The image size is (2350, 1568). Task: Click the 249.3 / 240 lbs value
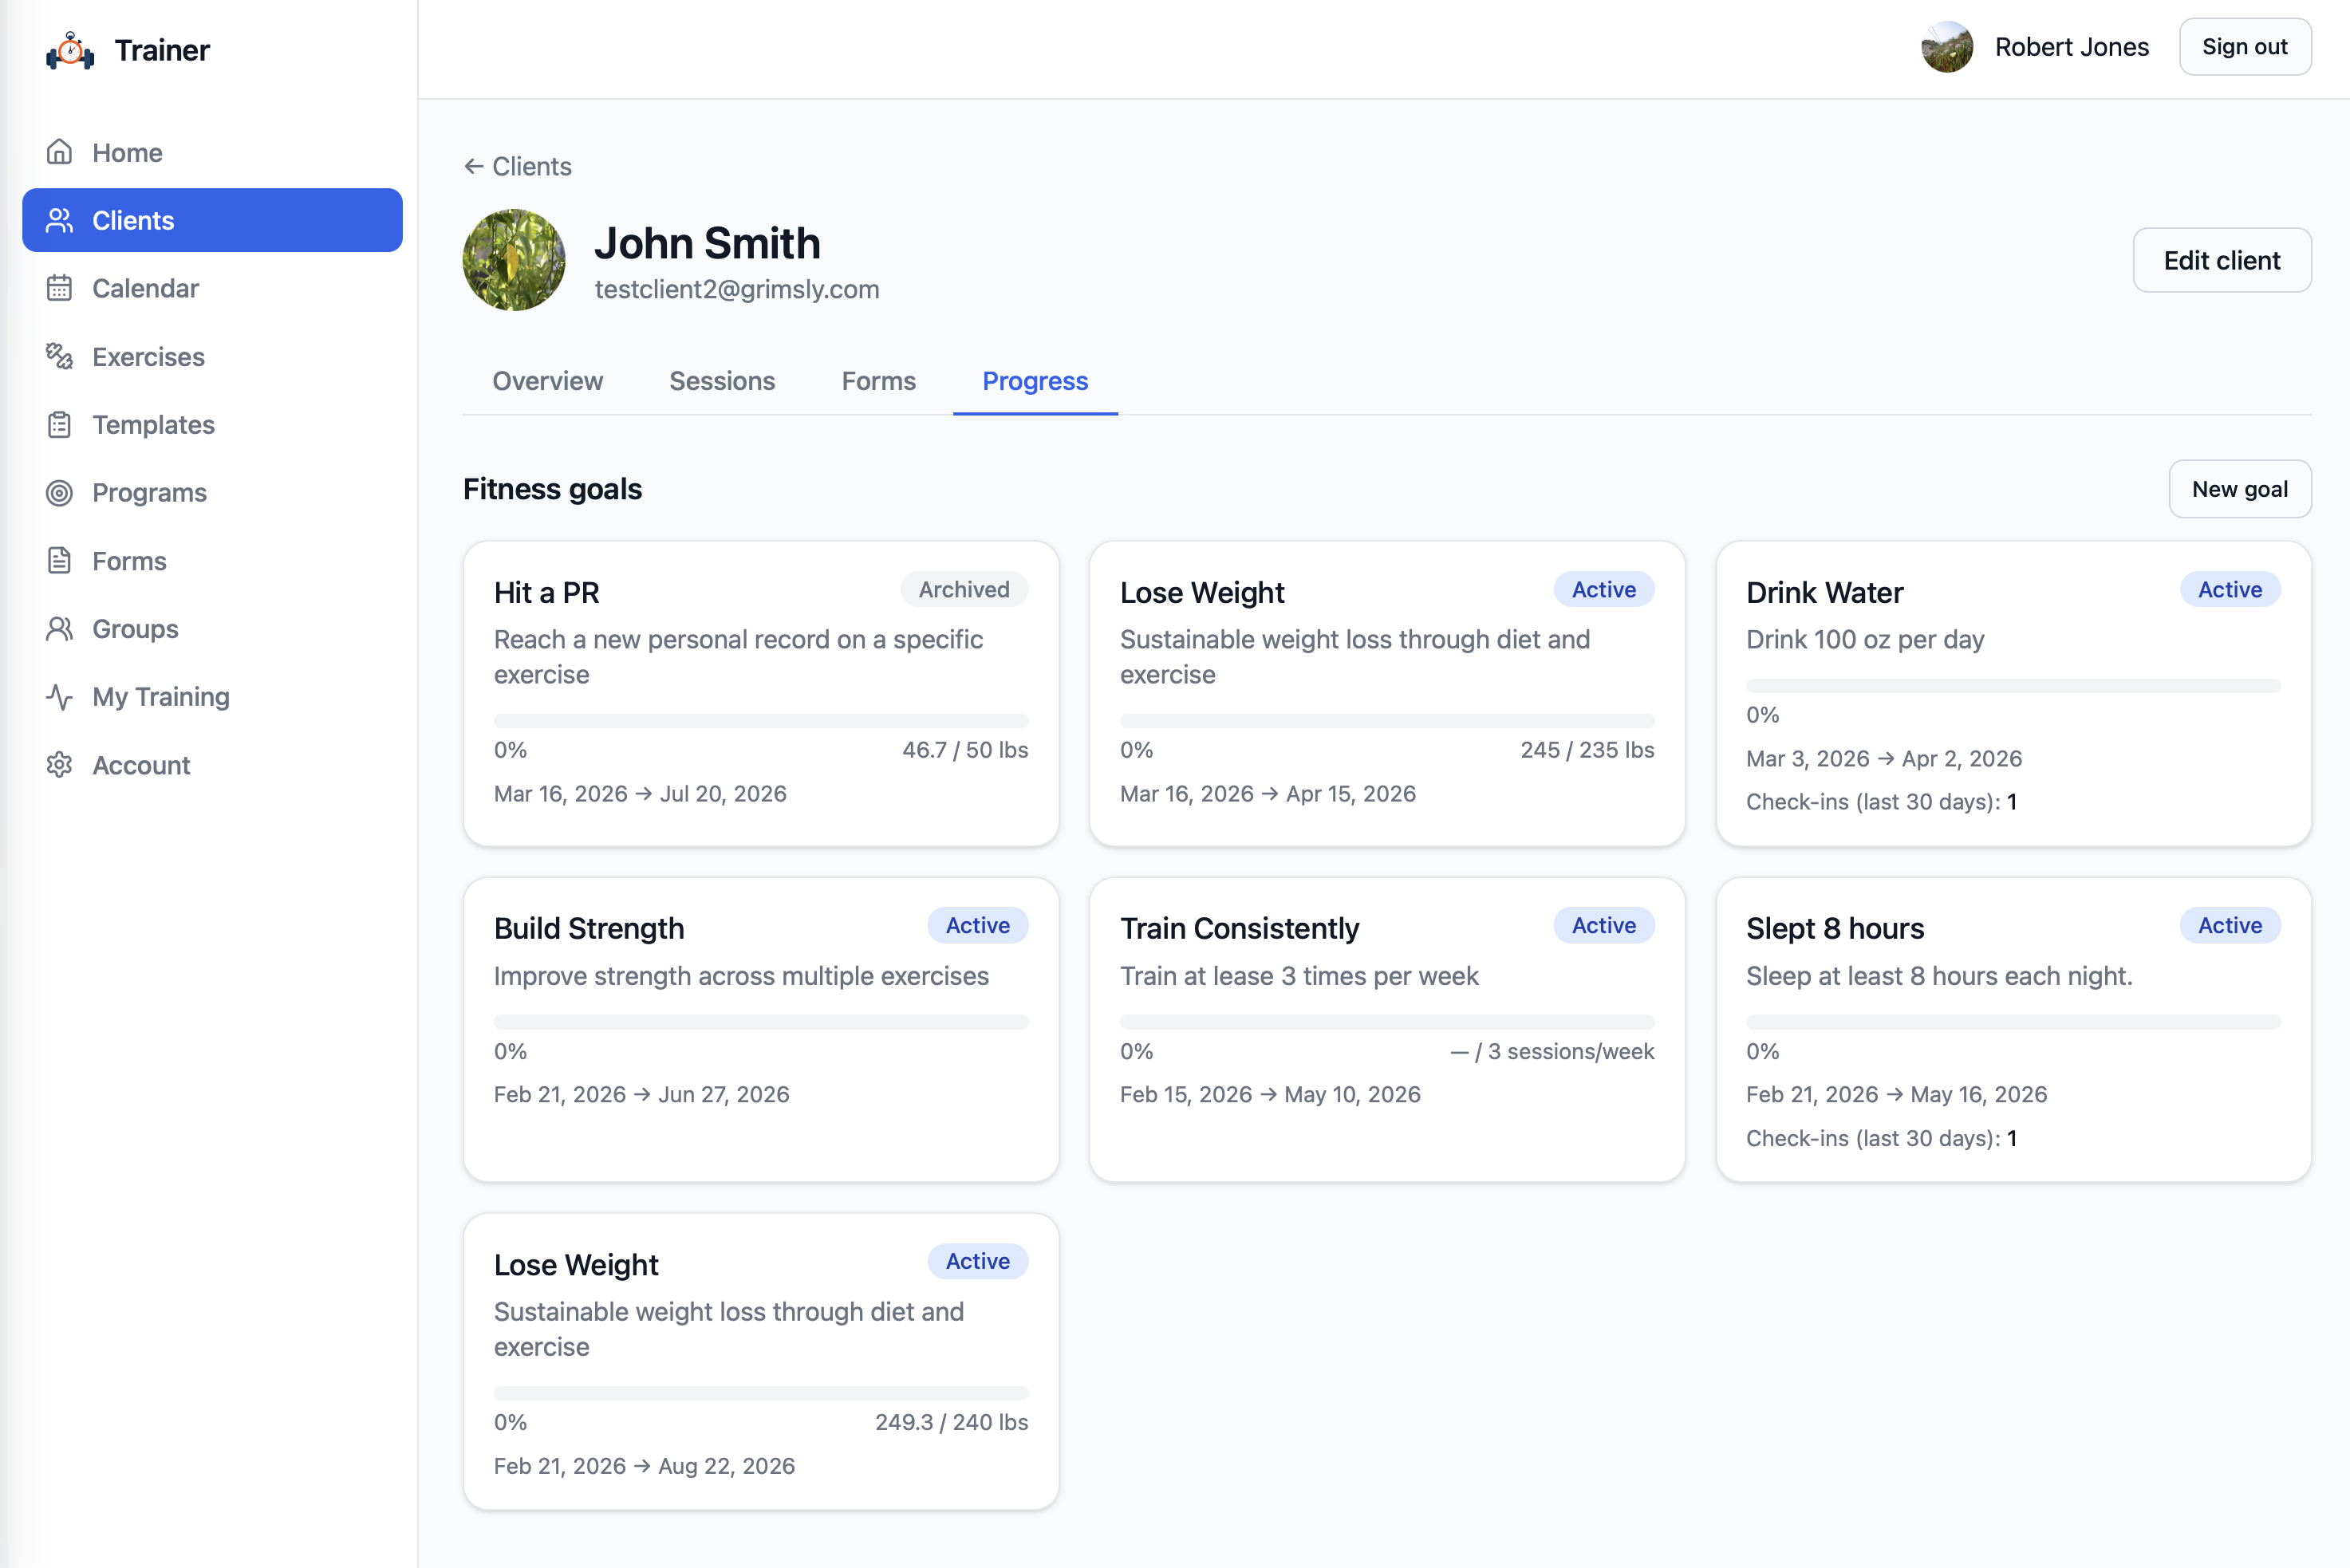(951, 1422)
